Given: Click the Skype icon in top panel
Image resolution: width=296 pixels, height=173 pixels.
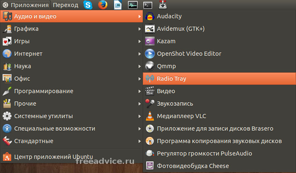Looking at the screenshot, I should tap(88, 5).
